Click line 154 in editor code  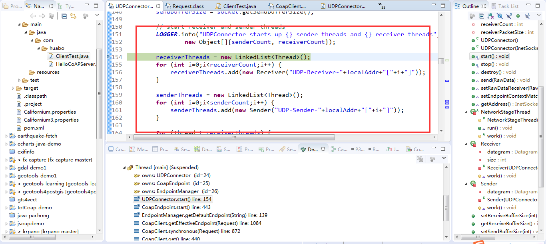(x=233, y=57)
